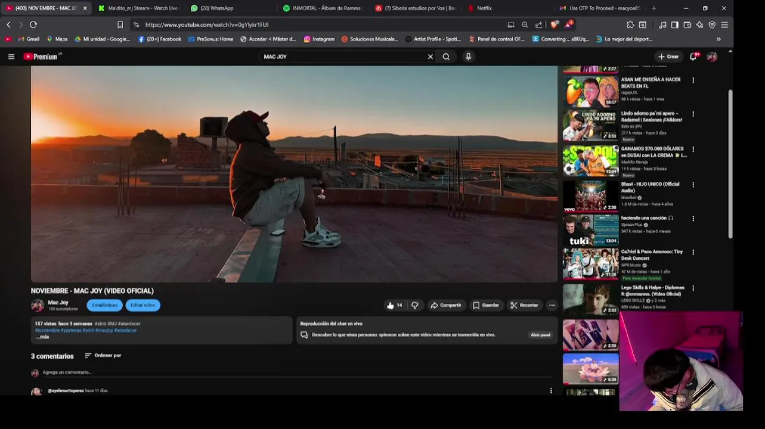Image resolution: width=765 pixels, height=429 pixels.
Task: Click share page icon in address bar
Action: [x=539, y=24]
